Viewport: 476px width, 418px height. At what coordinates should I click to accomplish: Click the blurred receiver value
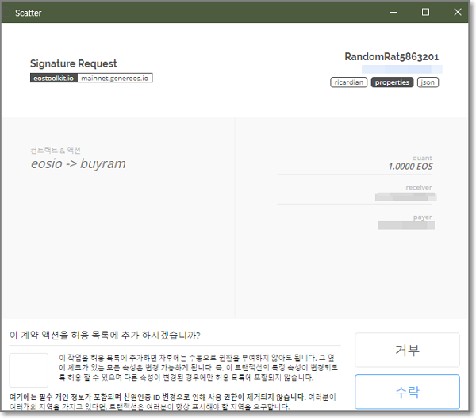[x=405, y=197]
